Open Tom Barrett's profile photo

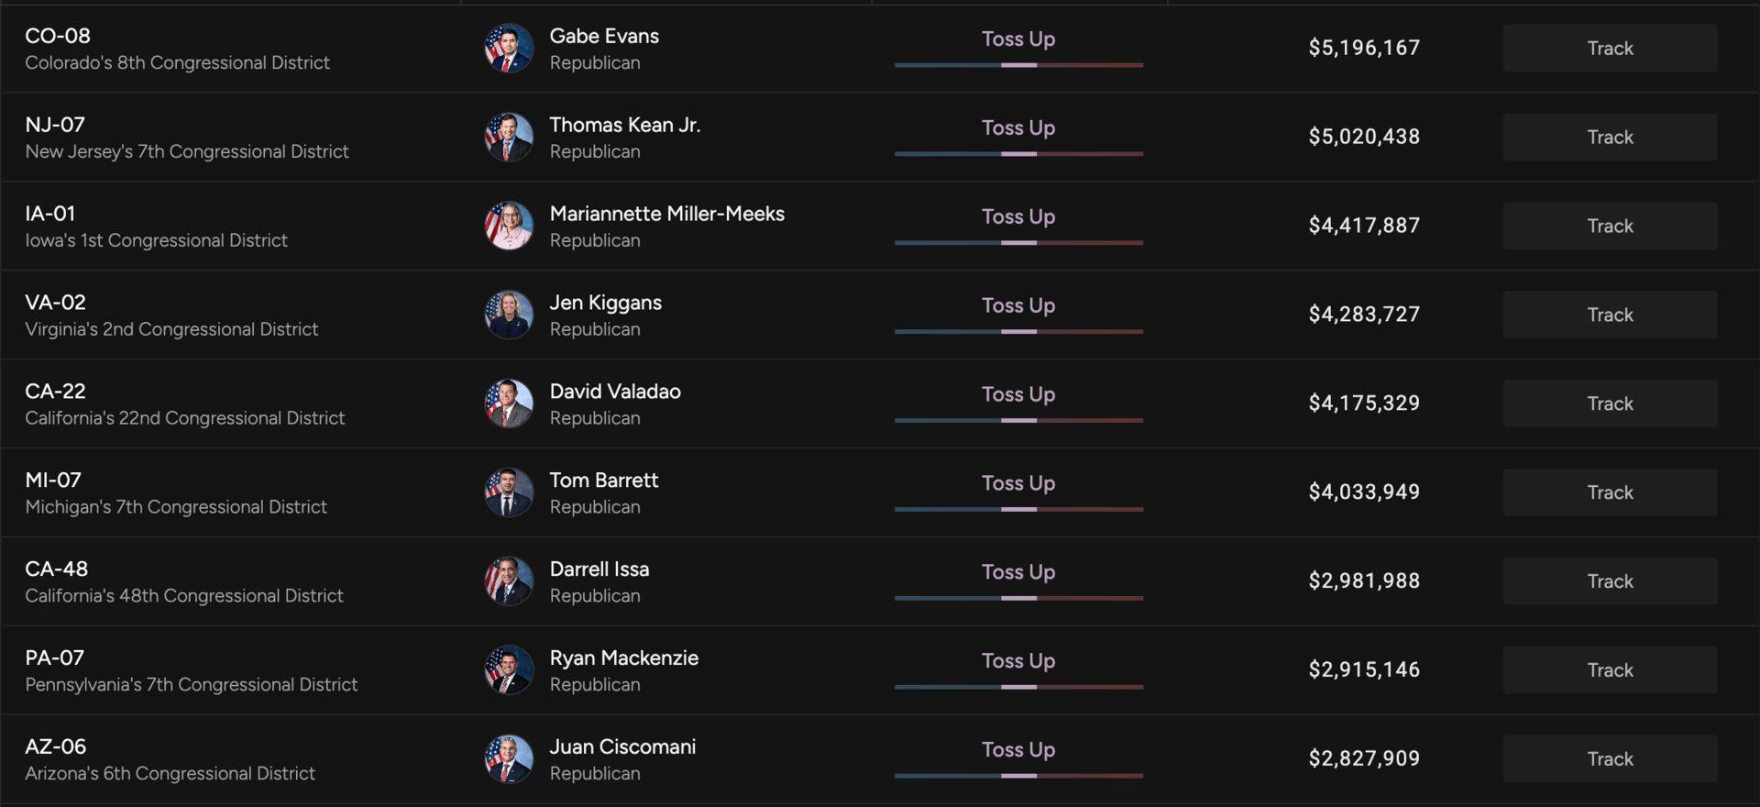[x=509, y=493]
